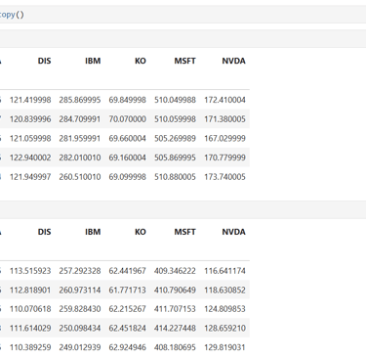Select cell 70.070000 in KO column
Viewport: 366px width, 358px height.
click(x=127, y=119)
